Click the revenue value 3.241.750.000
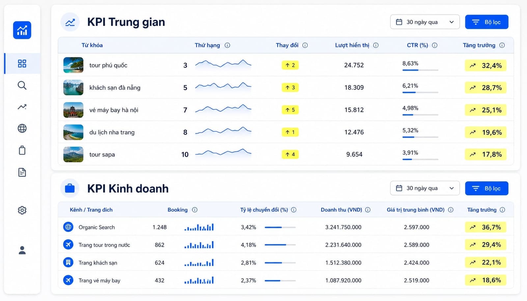 (x=343, y=227)
